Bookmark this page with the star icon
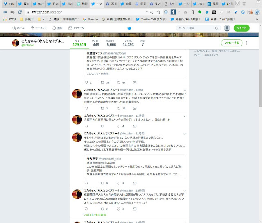262x223 pixels. coord(158,12)
